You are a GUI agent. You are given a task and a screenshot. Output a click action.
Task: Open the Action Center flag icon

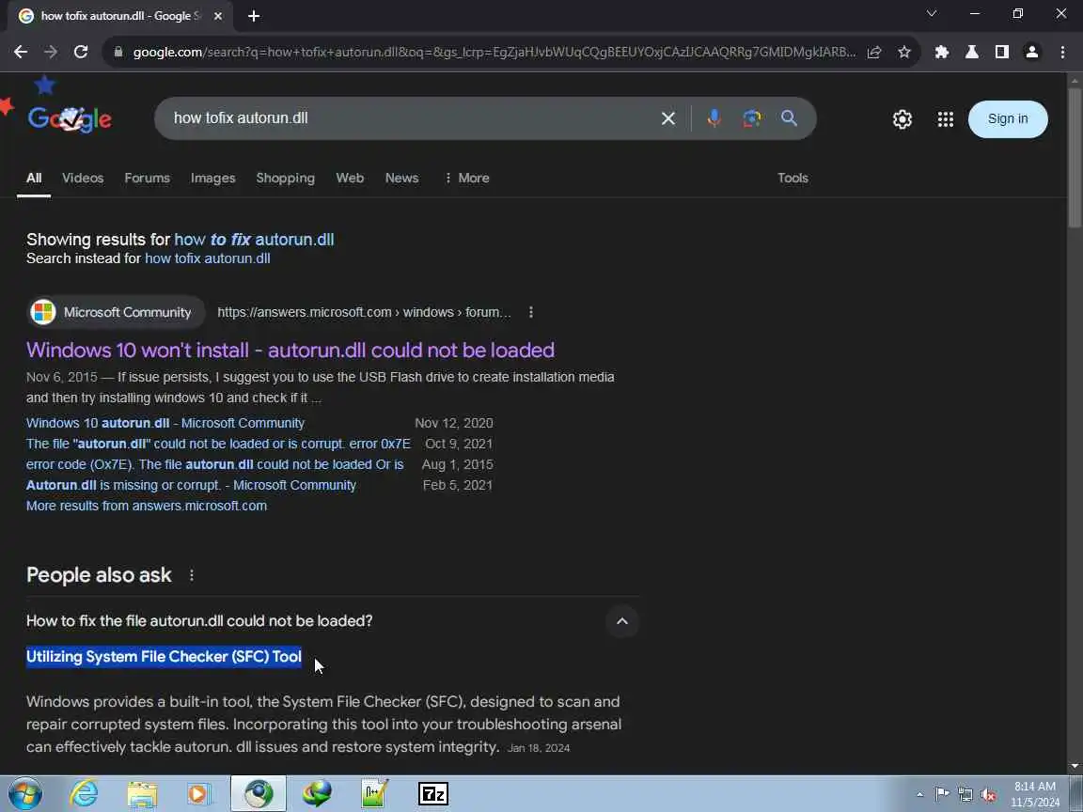941,795
